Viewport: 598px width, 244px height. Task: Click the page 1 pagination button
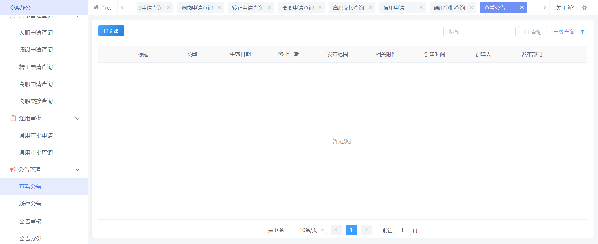351,230
